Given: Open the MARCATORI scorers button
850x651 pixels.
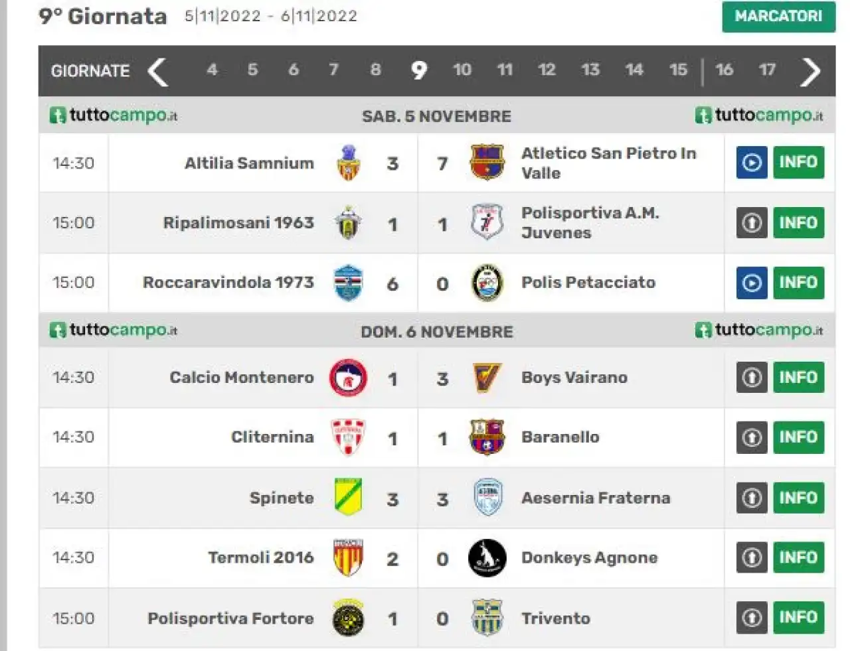Looking at the screenshot, I should click(x=778, y=17).
